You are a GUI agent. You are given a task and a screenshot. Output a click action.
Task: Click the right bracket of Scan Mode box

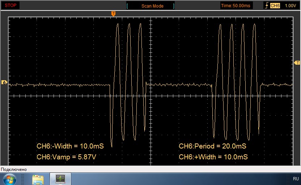click(174, 6)
